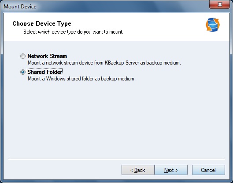Click the words 'backup medium' under Shared Folder
The height and width of the screenshot is (183, 233).
point(118,79)
